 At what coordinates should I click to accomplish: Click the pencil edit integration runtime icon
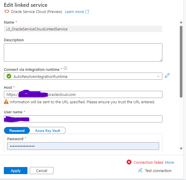[x=167, y=76]
